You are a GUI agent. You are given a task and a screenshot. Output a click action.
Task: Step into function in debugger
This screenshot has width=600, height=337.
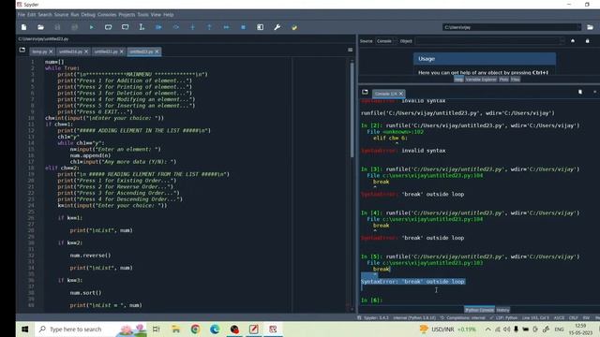point(192,27)
